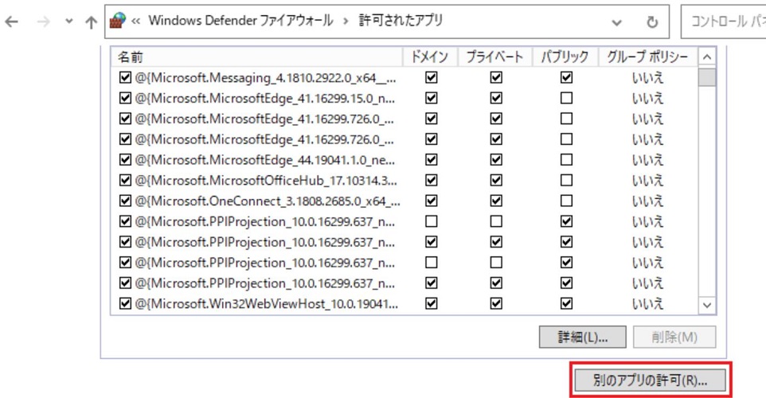Click the vertical scrollbar thumb
The width and height of the screenshot is (766, 398).
click(x=707, y=77)
